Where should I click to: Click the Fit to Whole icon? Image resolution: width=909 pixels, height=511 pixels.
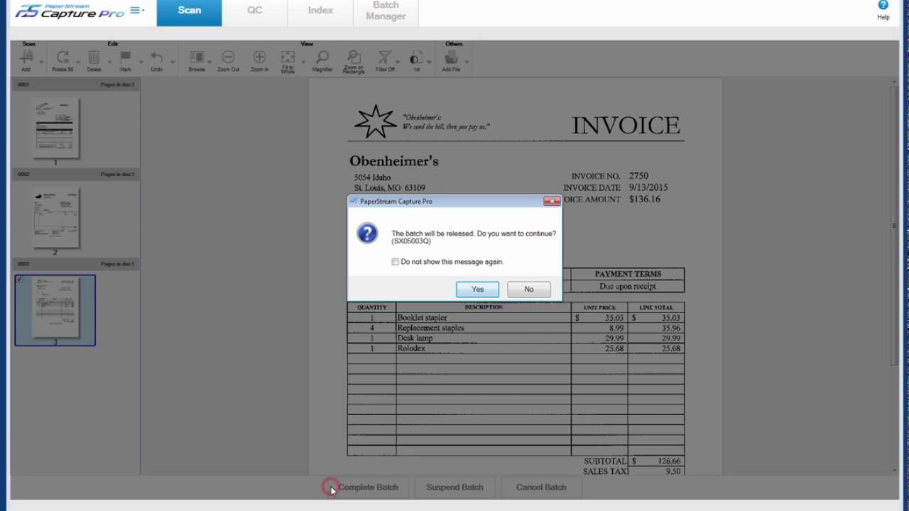[288, 57]
